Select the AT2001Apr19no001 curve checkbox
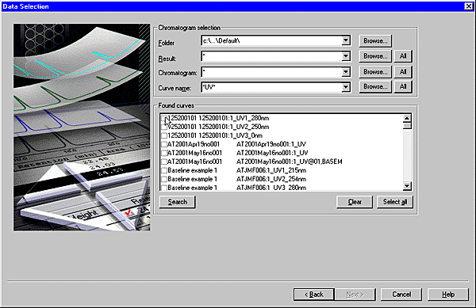476x308 pixels. tap(164, 144)
